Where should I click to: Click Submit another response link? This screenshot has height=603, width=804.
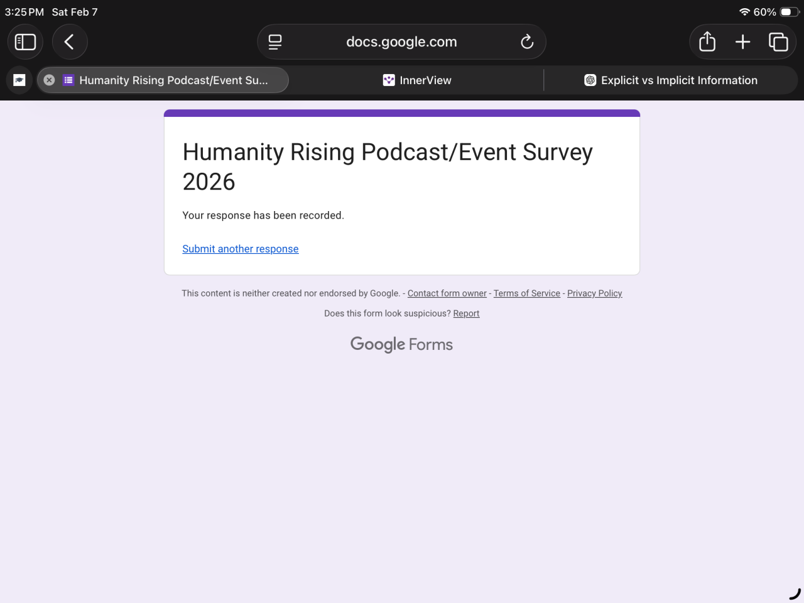(240, 249)
